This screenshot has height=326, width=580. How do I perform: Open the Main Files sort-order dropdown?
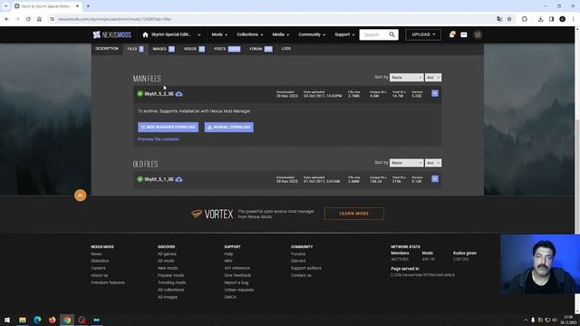pyautogui.click(x=433, y=78)
